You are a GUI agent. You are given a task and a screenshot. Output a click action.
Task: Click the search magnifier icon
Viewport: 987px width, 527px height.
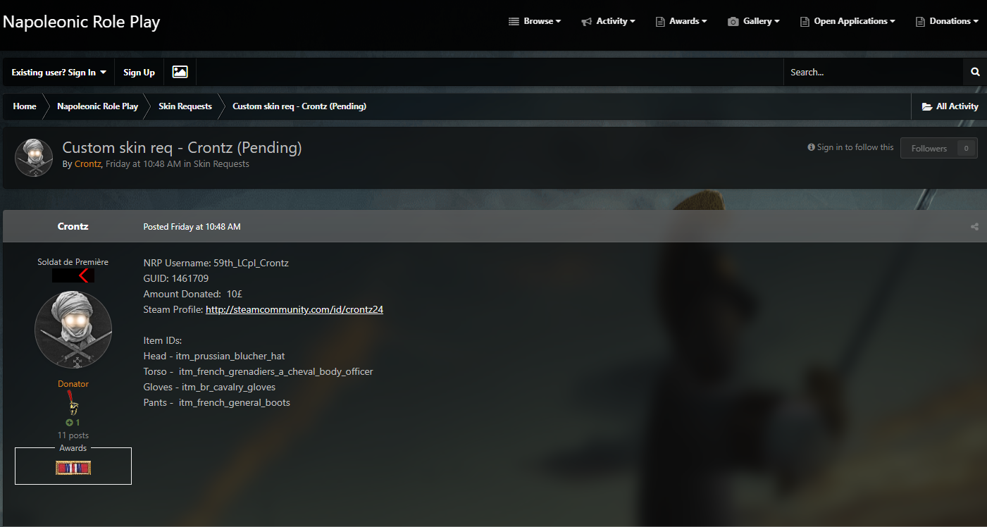pyautogui.click(x=975, y=72)
